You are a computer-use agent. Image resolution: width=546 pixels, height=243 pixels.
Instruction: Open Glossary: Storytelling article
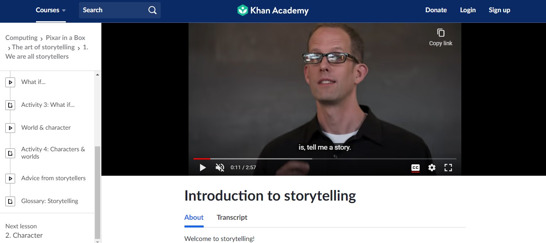pyautogui.click(x=49, y=201)
